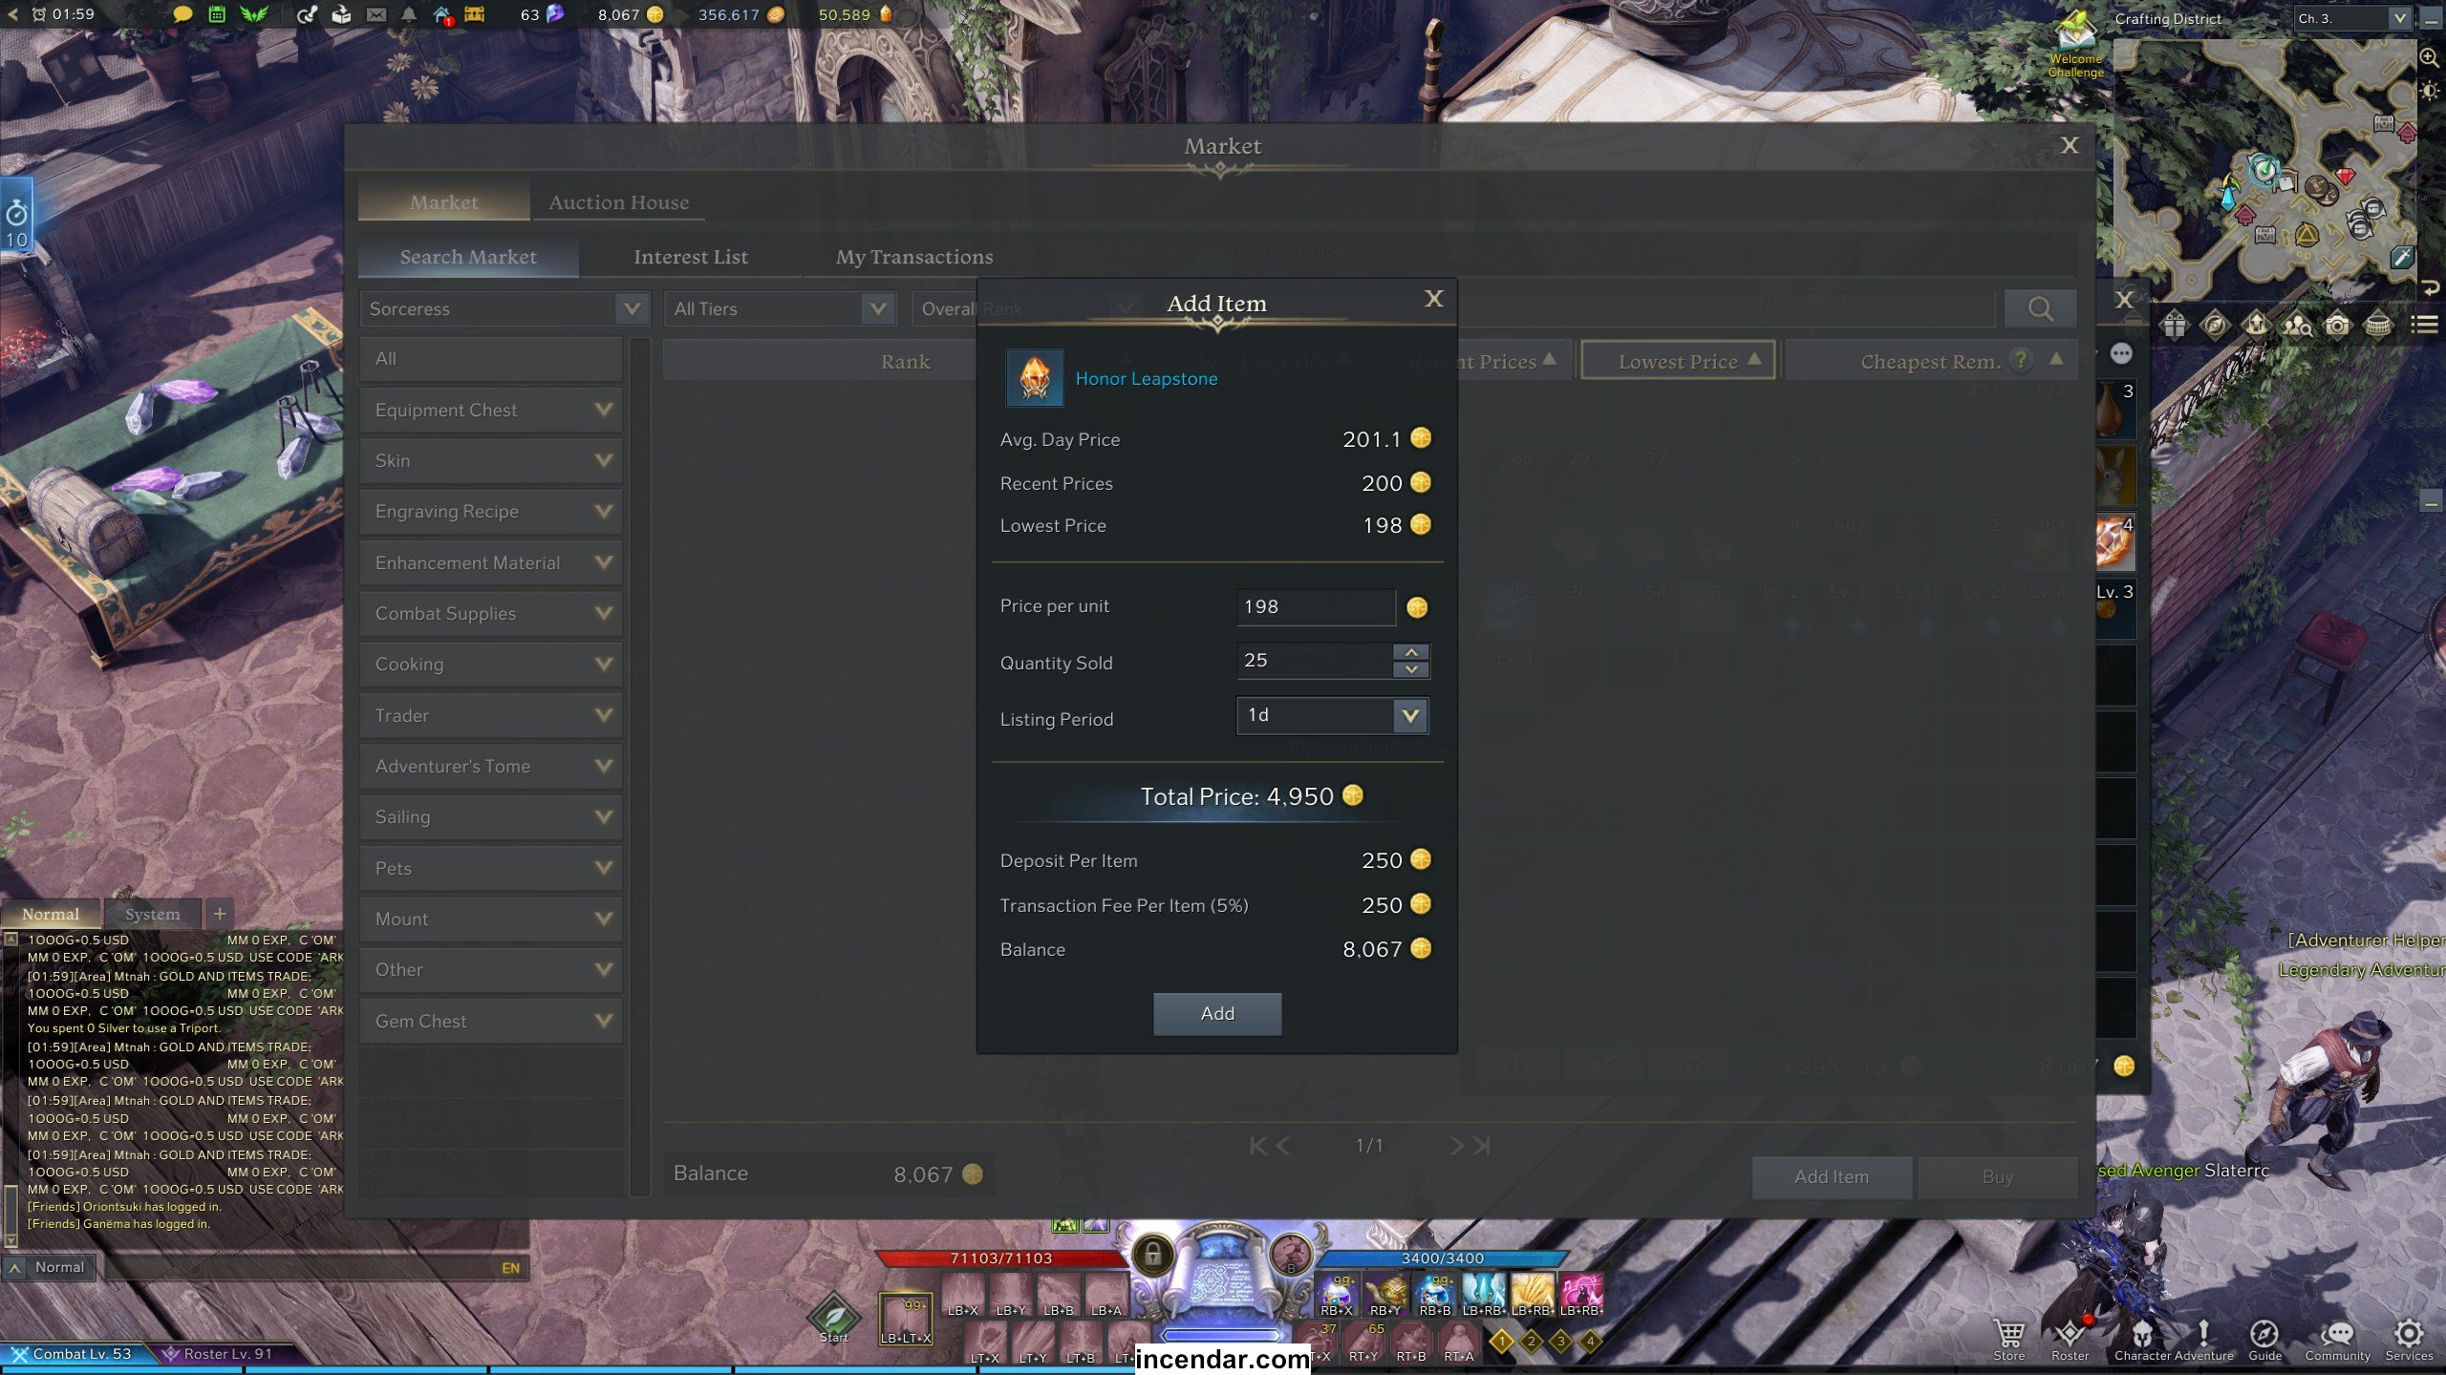The width and height of the screenshot is (2446, 1375).
Task: Add a new chat tab with plus button
Action: tap(220, 914)
